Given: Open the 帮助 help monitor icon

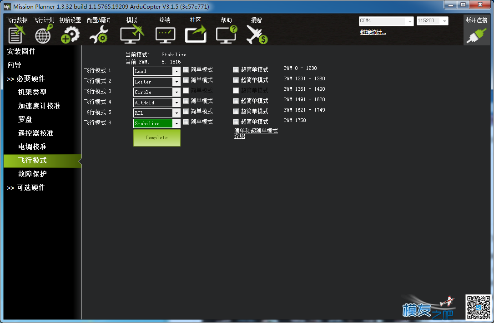Looking at the screenshot, I should coord(227,34).
